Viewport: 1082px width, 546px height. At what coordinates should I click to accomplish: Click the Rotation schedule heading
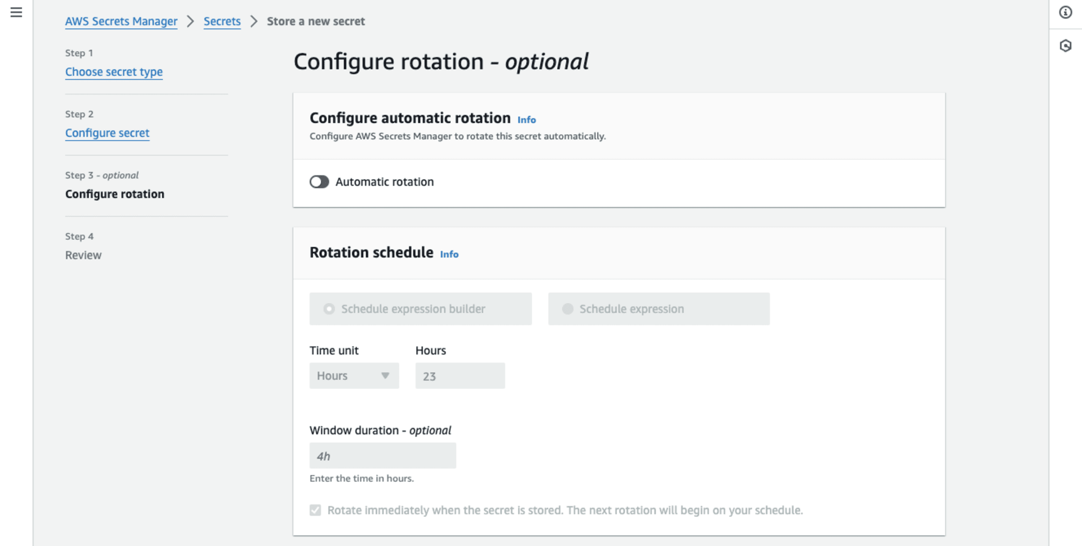click(x=371, y=252)
